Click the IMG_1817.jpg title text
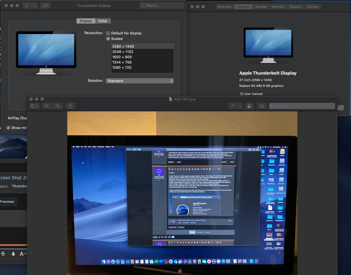The image size is (351, 275). click(185, 99)
